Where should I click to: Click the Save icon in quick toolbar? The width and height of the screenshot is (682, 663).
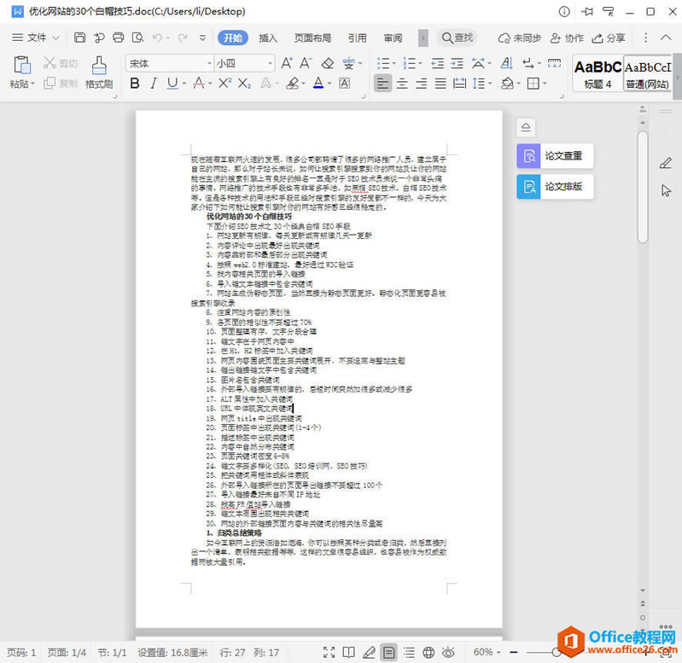point(79,38)
